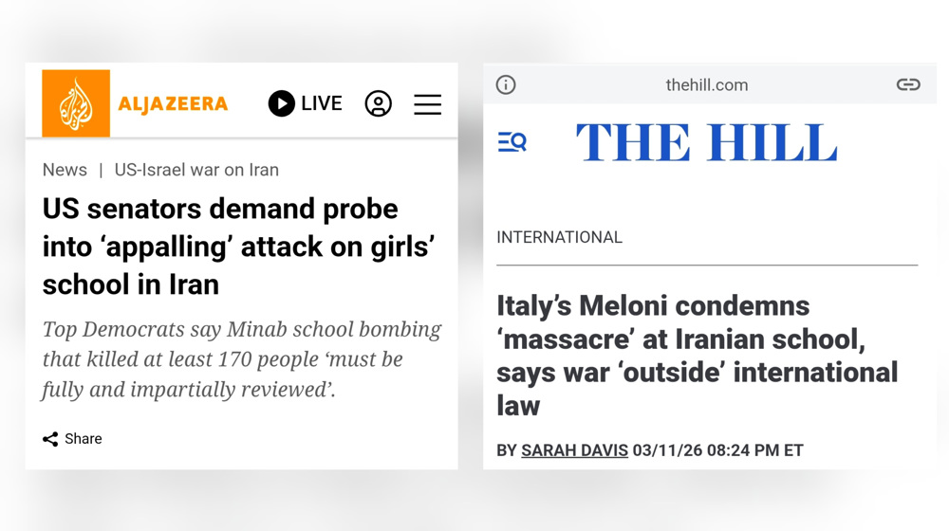This screenshot has width=949, height=531.
Task: Click the Al Jazeera wordmark text
Action: pyautogui.click(x=173, y=103)
